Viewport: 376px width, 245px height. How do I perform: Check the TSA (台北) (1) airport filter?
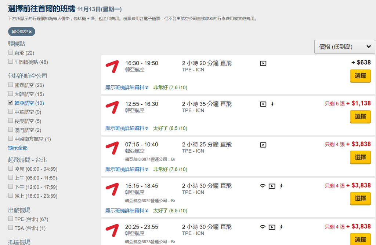coord(11,228)
